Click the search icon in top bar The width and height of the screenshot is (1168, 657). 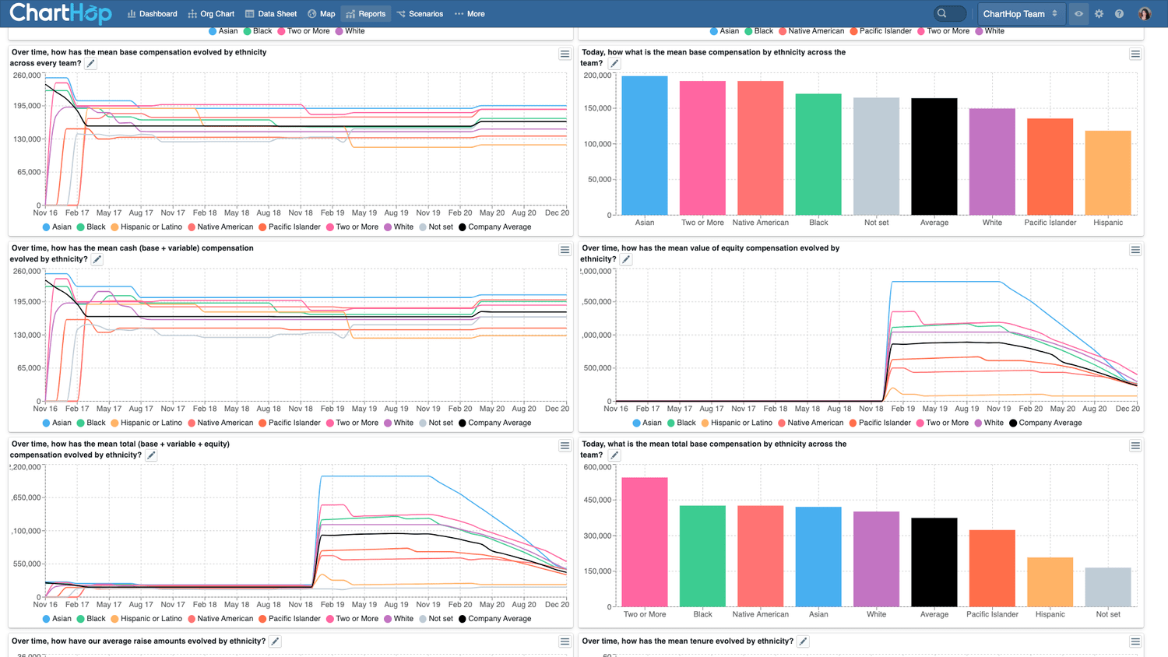coord(942,13)
